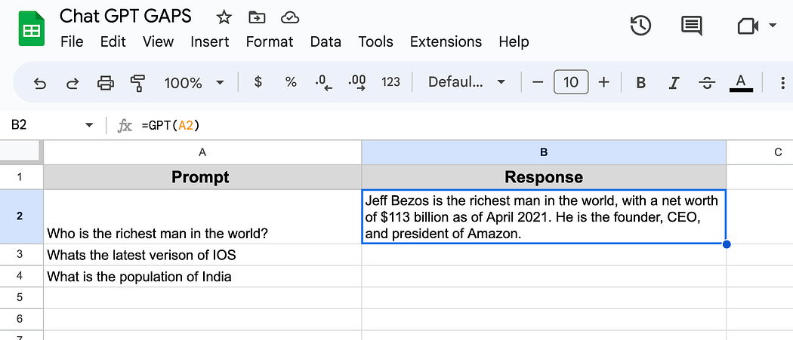Open the File menu
The height and width of the screenshot is (340, 793).
[72, 41]
